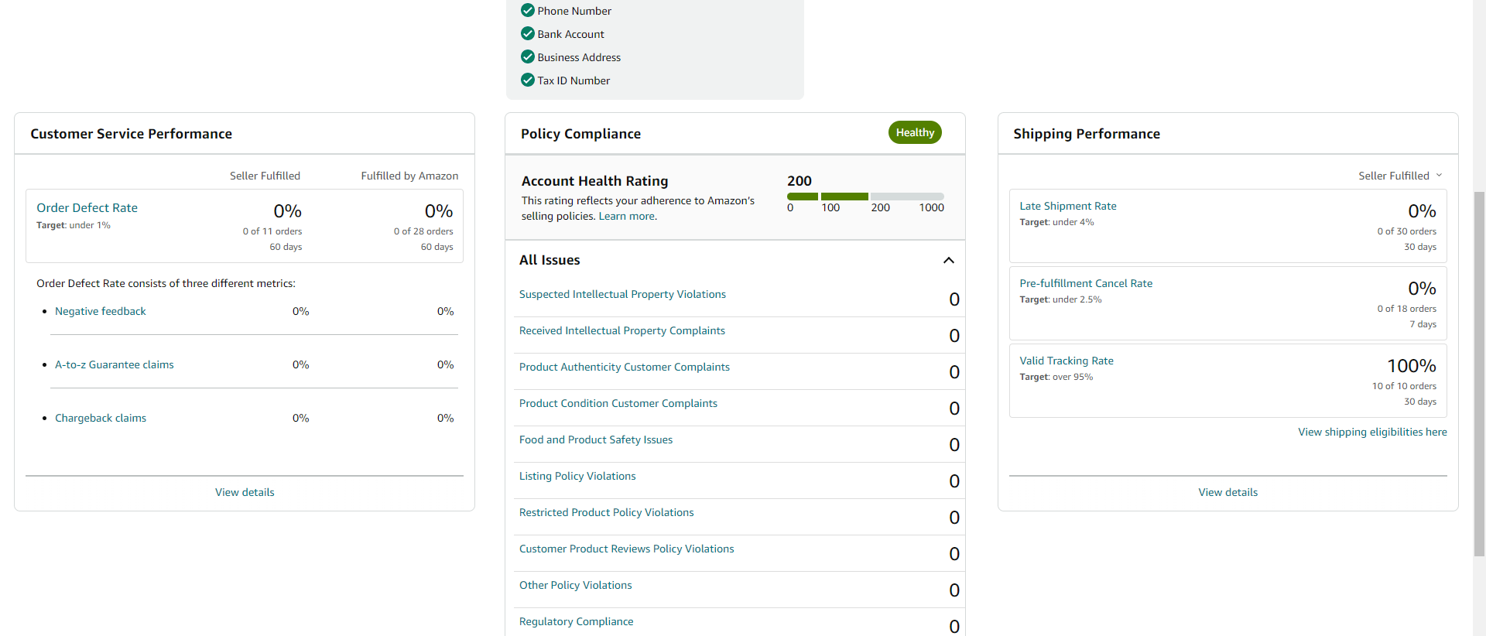Click the Customer Service Performance heading

(x=131, y=134)
